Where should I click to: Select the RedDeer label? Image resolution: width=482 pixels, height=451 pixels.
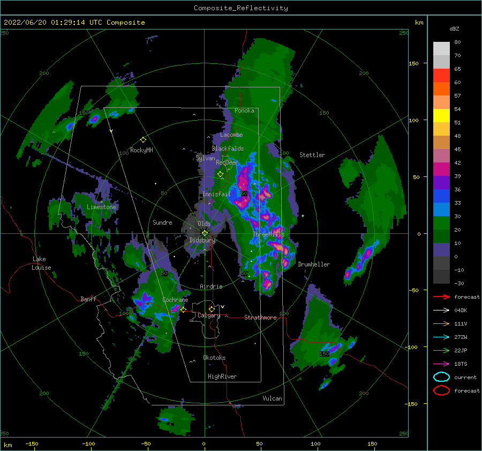(x=227, y=162)
